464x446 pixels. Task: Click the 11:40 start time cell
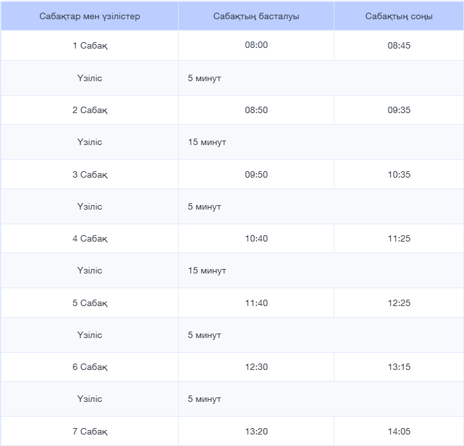click(256, 303)
